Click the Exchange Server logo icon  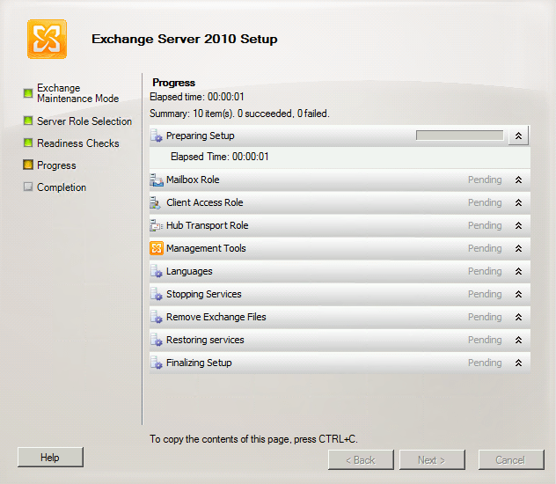[47, 39]
